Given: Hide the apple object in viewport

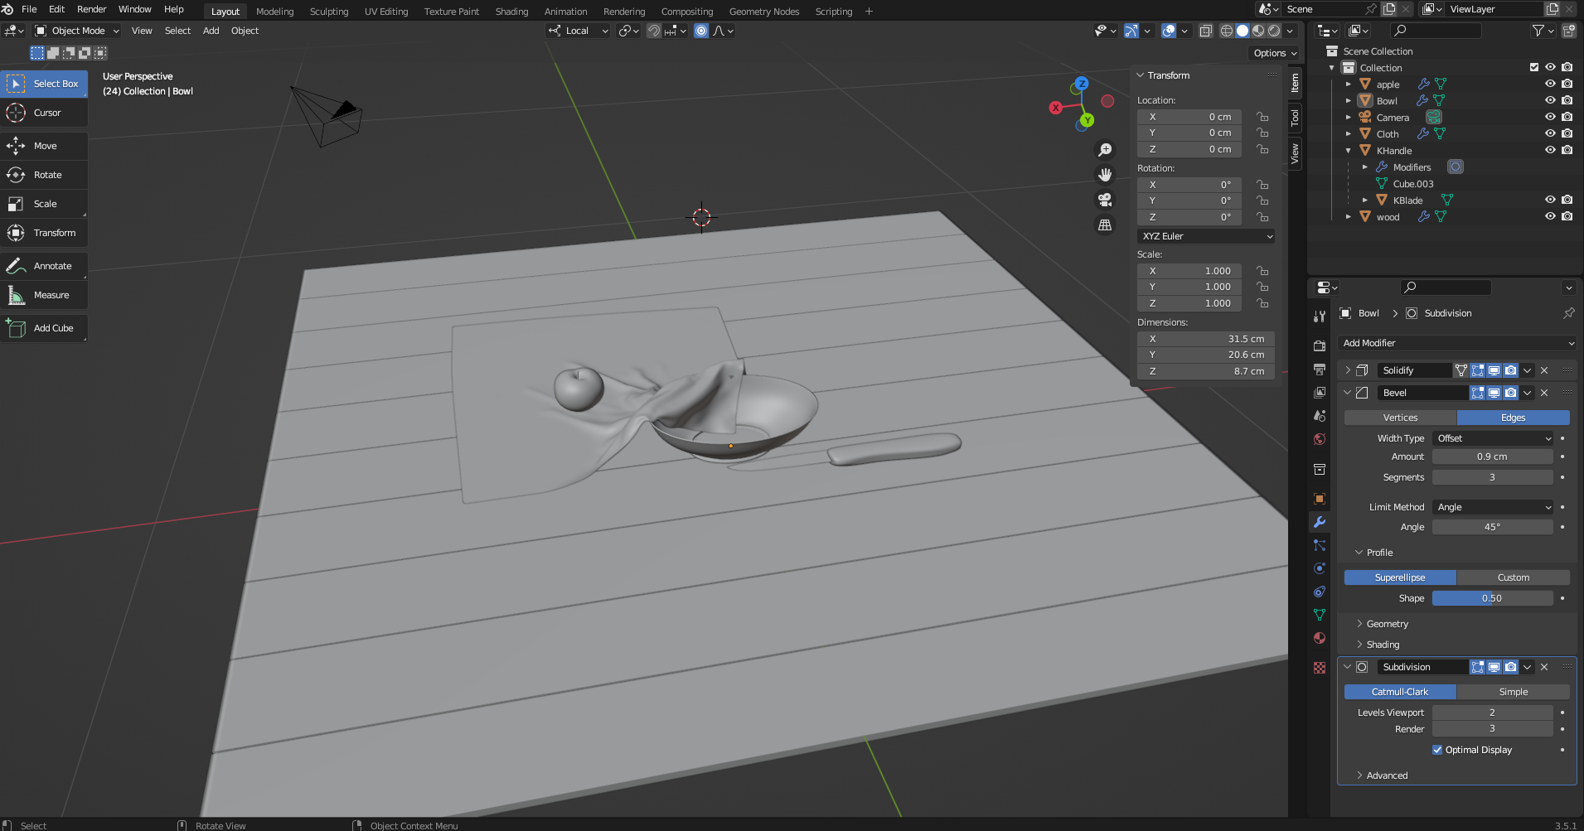Looking at the screenshot, I should (1550, 84).
